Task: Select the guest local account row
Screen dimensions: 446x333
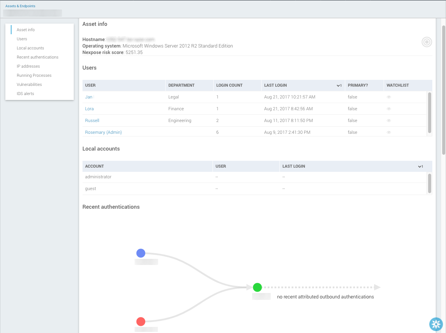Action: pyautogui.click(x=255, y=189)
